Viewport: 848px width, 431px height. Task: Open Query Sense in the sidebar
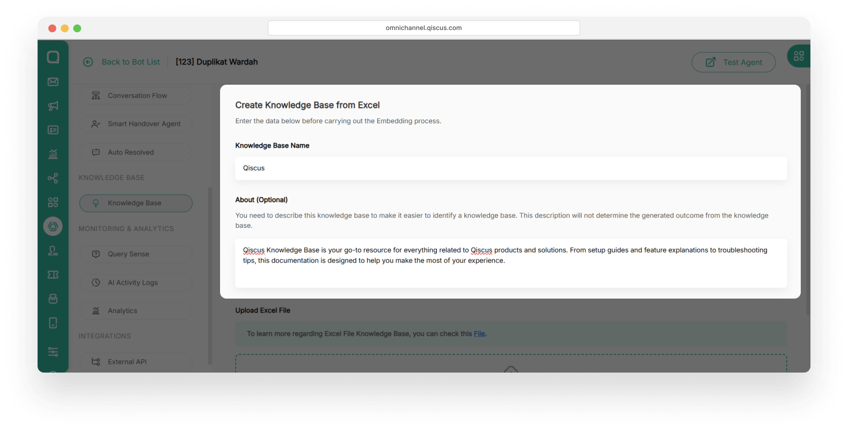pyautogui.click(x=136, y=254)
